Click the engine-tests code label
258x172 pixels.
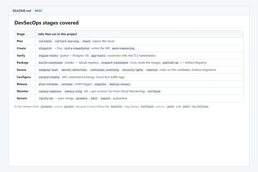[48, 56]
